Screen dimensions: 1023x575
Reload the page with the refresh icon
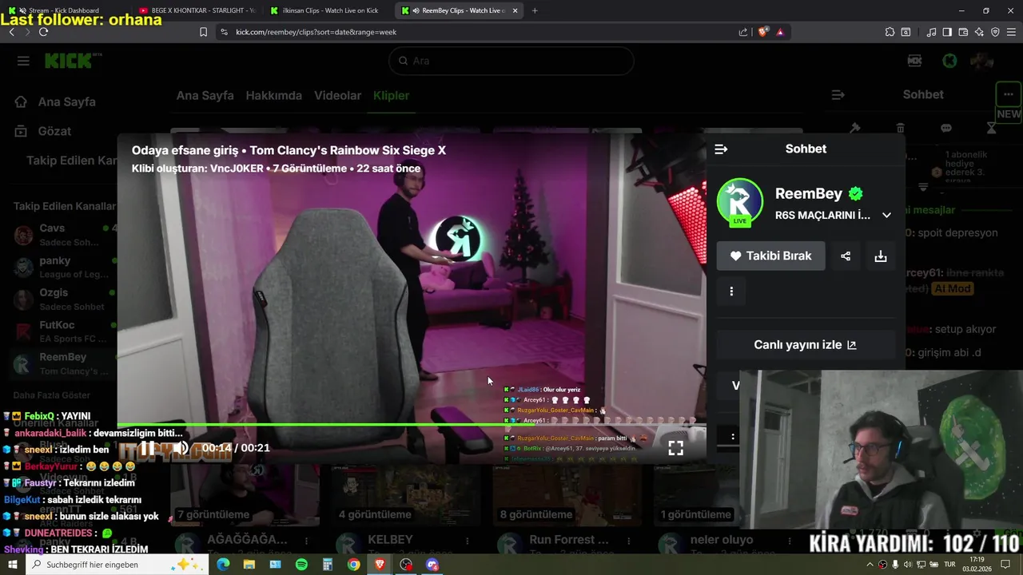[x=43, y=32]
